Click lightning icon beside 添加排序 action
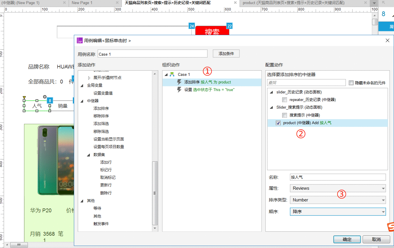This screenshot has height=248, width=394. click(179, 82)
